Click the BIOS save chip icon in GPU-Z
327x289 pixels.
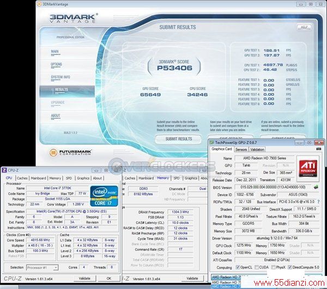(316, 187)
